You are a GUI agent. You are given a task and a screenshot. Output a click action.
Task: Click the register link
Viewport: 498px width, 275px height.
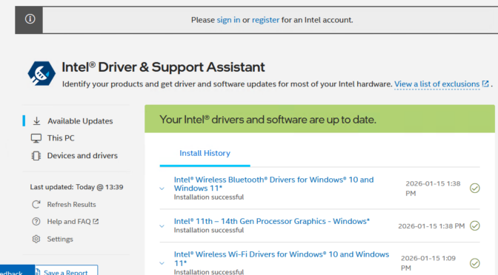(265, 20)
